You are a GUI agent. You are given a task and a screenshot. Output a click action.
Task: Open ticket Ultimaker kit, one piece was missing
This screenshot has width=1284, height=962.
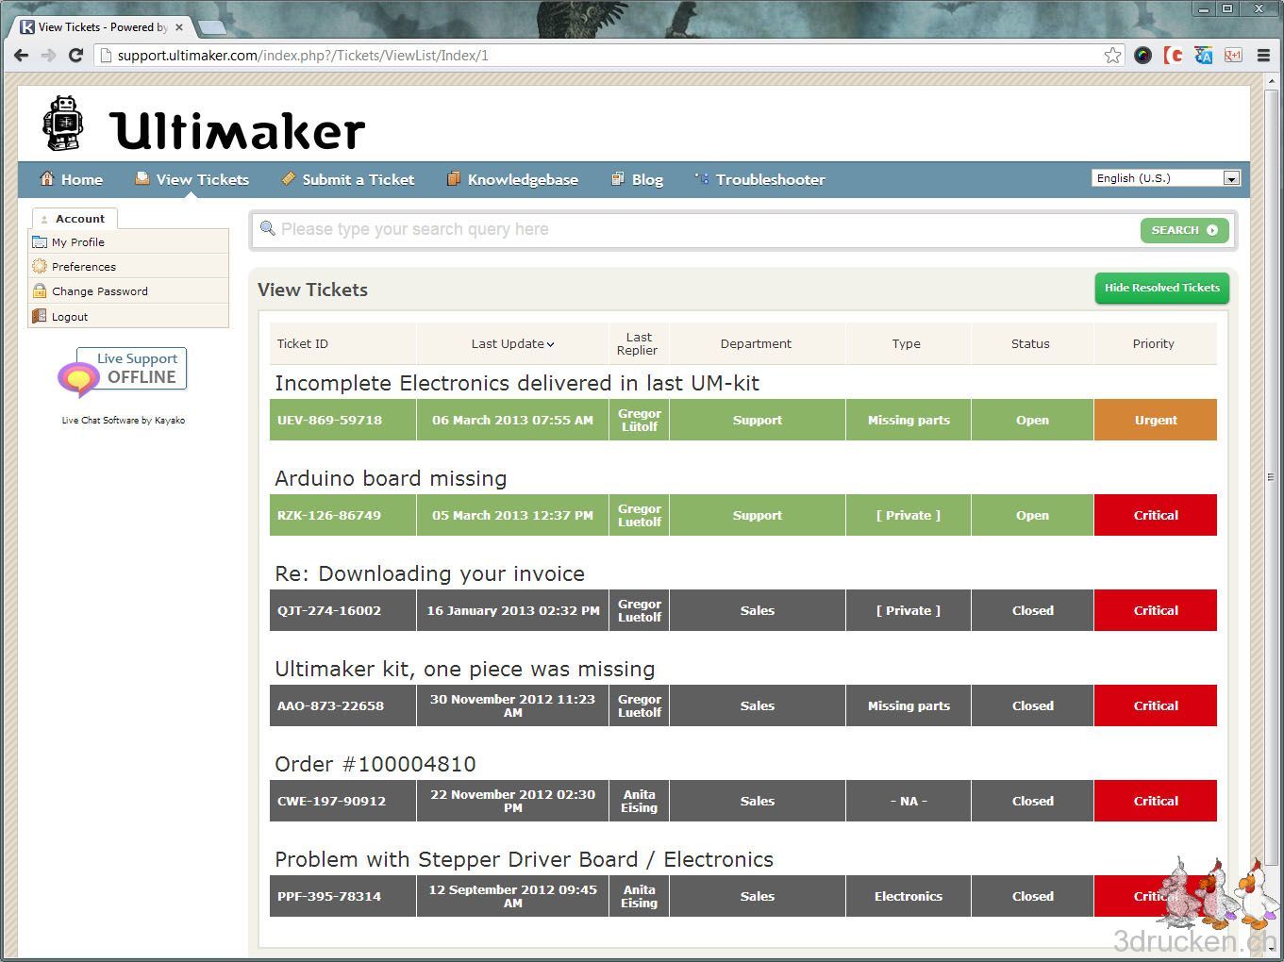pyautogui.click(x=464, y=669)
